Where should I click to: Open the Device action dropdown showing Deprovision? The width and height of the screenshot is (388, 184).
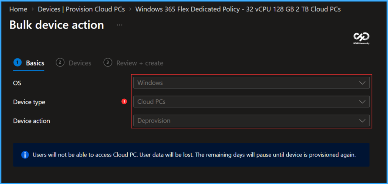coord(252,121)
